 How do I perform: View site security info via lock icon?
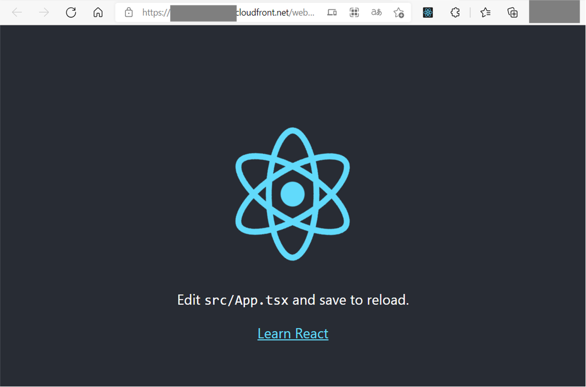point(128,12)
